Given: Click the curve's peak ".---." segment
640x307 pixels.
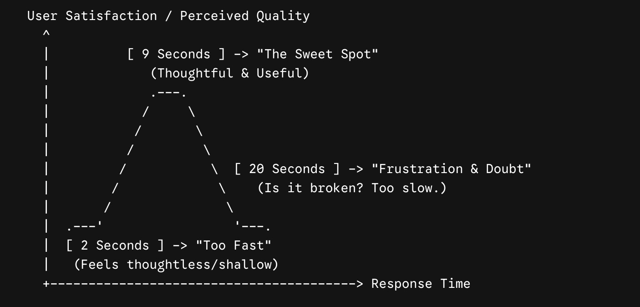Looking at the screenshot, I should point(168,93).
